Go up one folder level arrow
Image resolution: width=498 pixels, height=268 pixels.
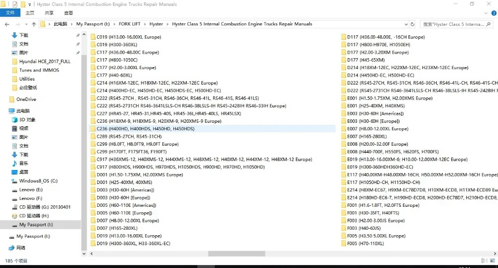(34, 24)
